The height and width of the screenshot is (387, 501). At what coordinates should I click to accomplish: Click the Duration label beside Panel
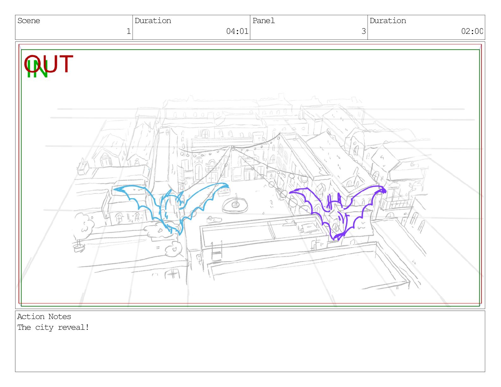tap(388, 21)
